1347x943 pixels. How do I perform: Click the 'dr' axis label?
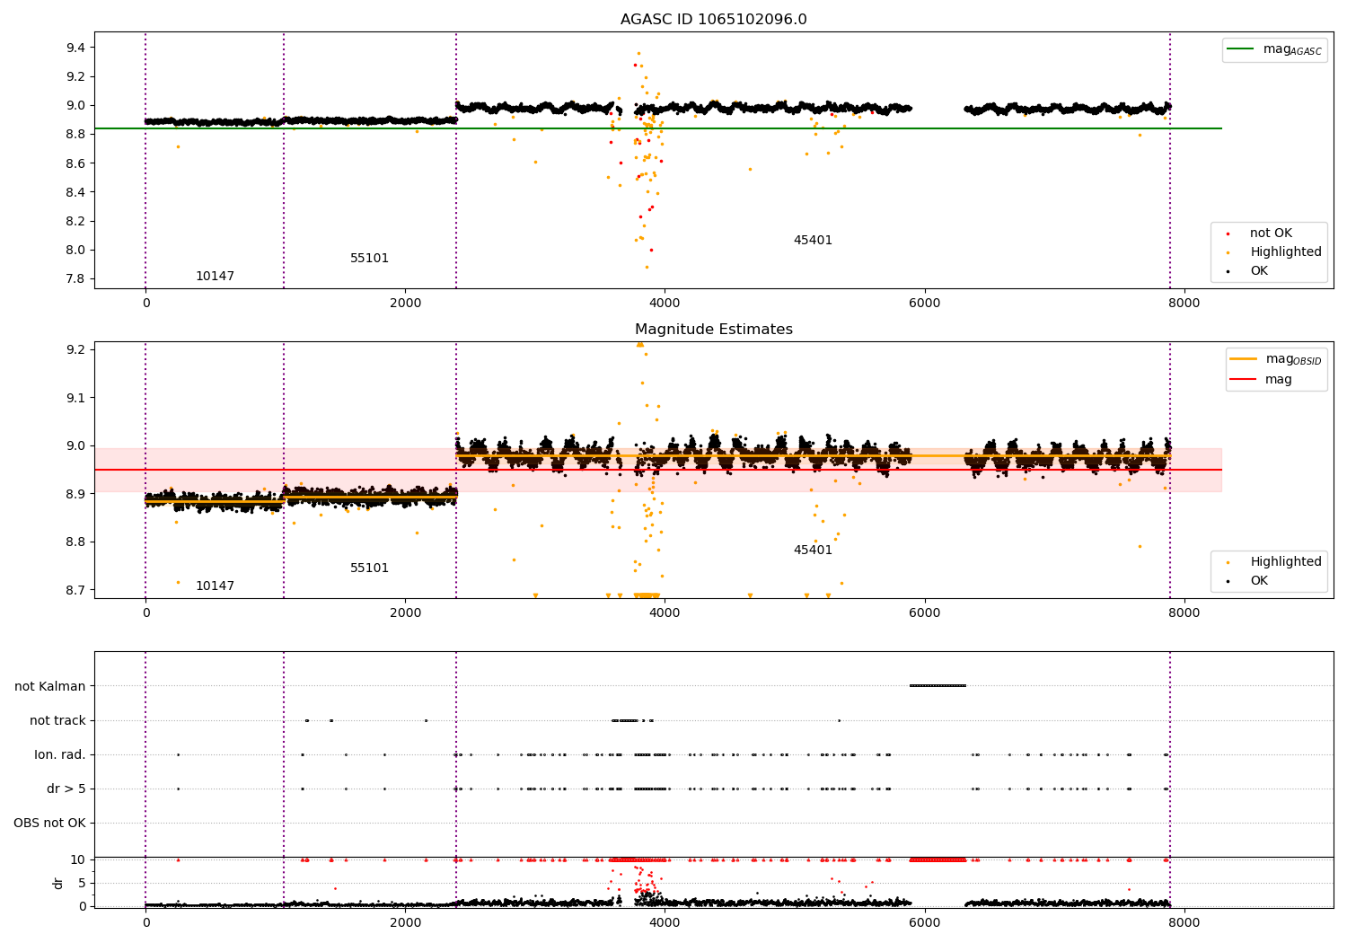pyautogui.click(x=58, y=883)
